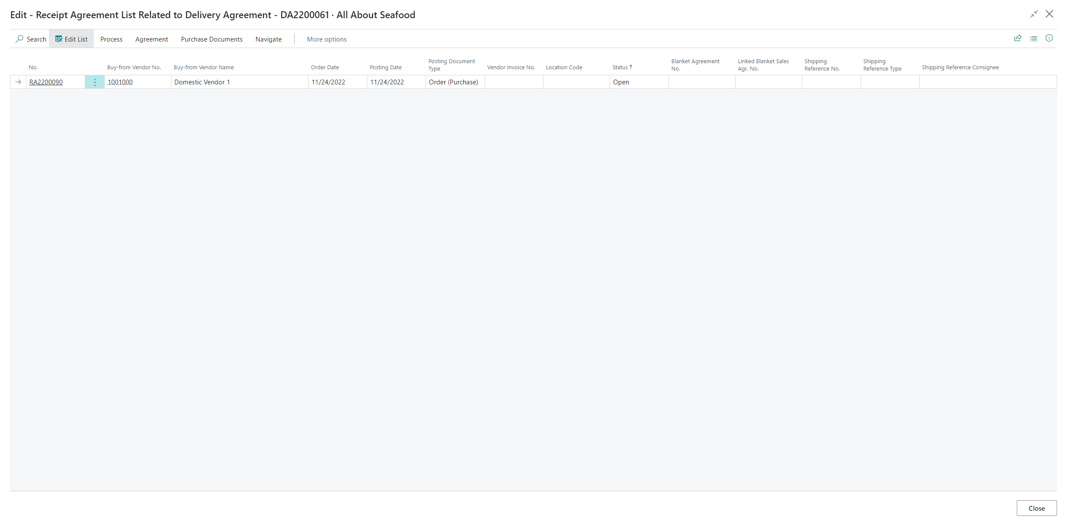Viewport: 1067px width, 525px height.
Task: Click the Share icon
Action: coord(1018,38)
